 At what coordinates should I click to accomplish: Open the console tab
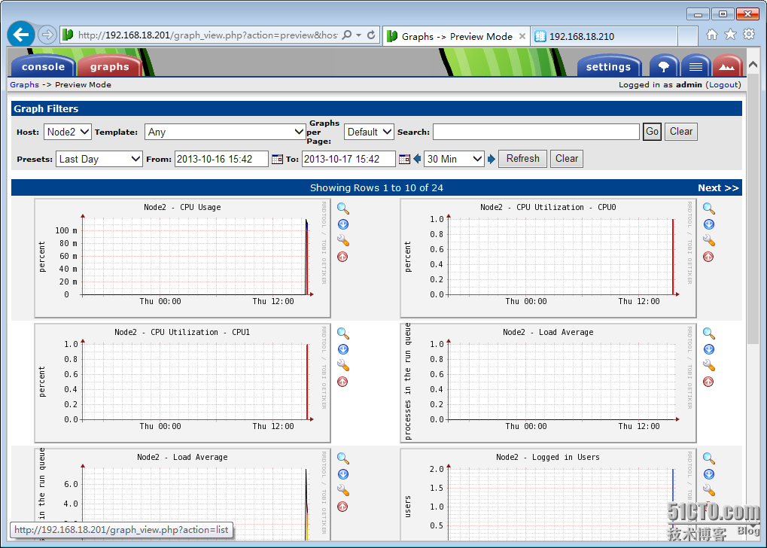click(43, 66)
